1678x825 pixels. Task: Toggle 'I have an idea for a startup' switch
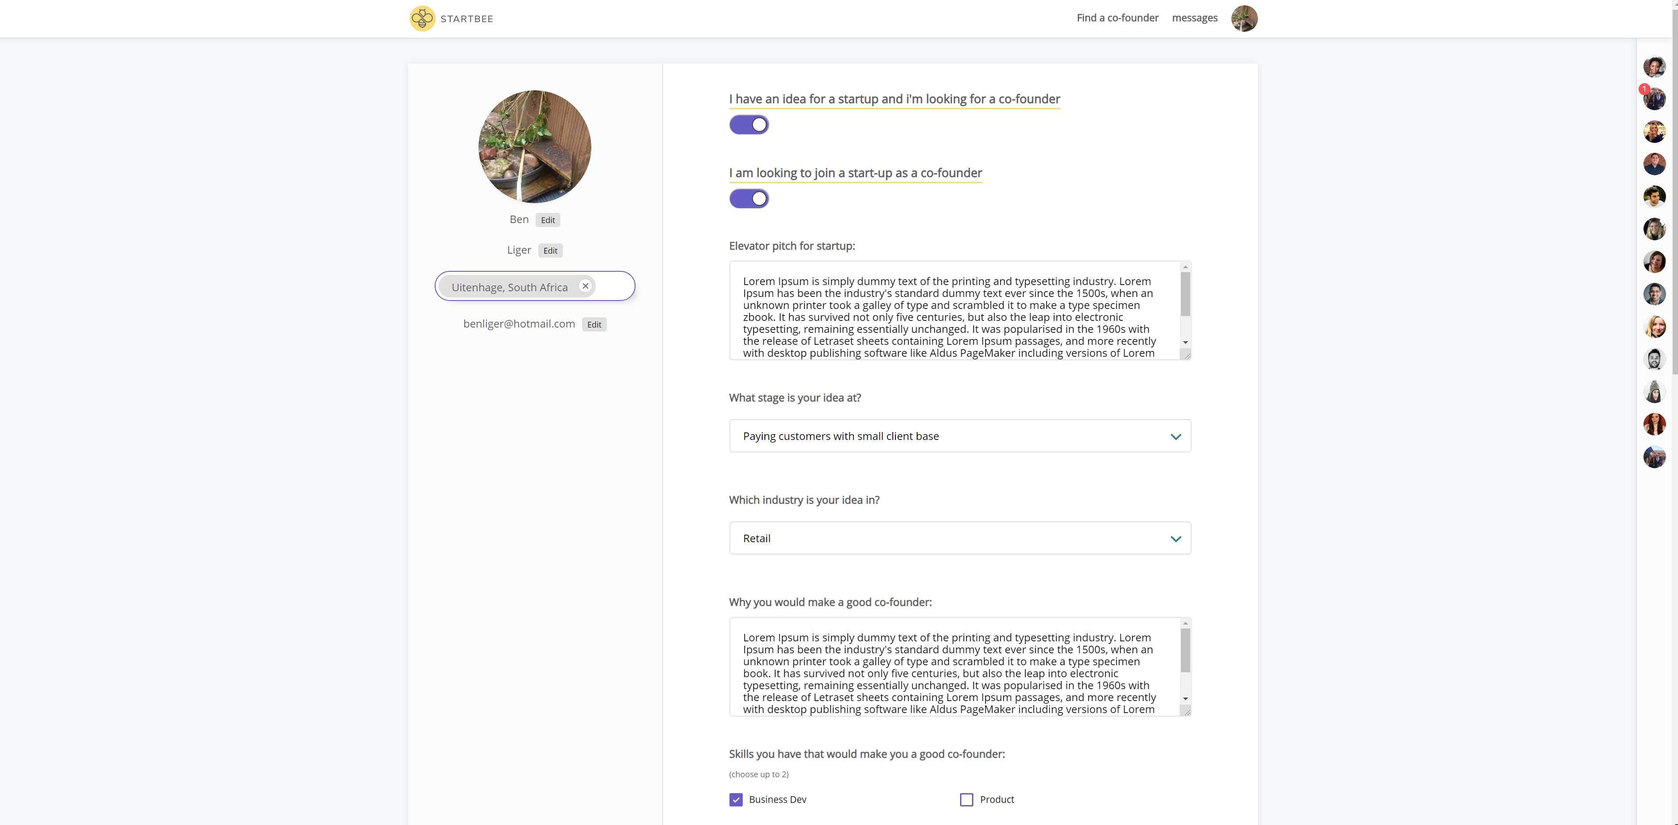tap(748, 124)
